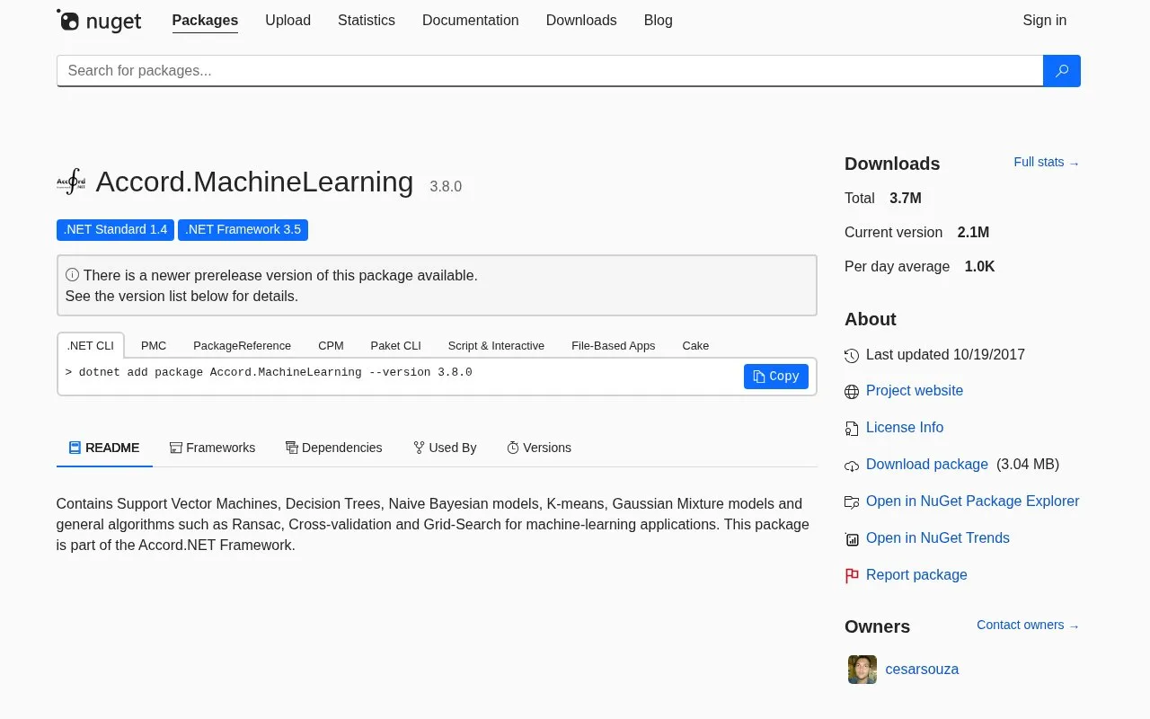
Task: Click the NuGet Trends chart icon
Action: [x=852, y=539]
